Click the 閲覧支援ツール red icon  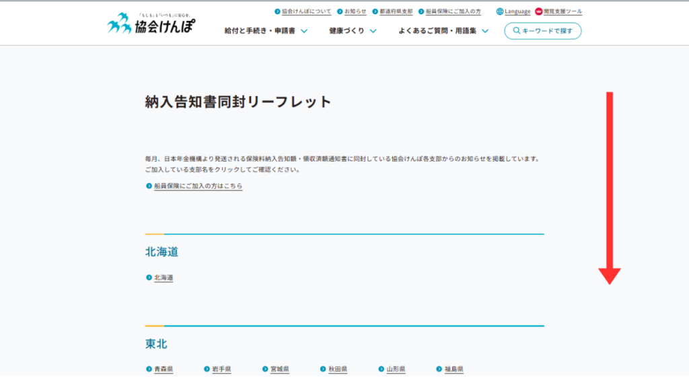pos(538,11)
